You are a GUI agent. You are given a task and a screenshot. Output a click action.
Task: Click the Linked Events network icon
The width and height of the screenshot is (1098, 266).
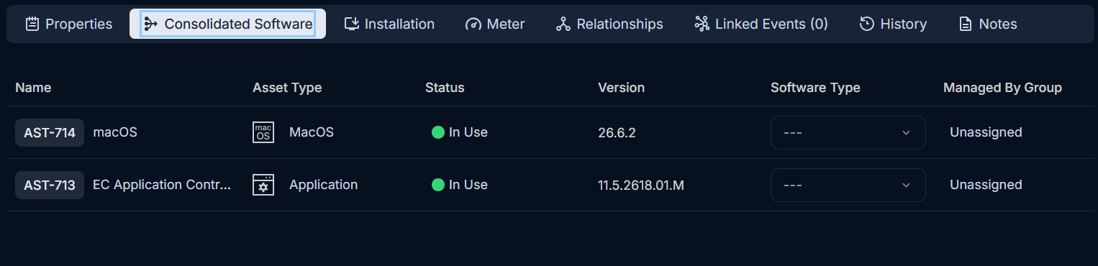pos(702,24)
